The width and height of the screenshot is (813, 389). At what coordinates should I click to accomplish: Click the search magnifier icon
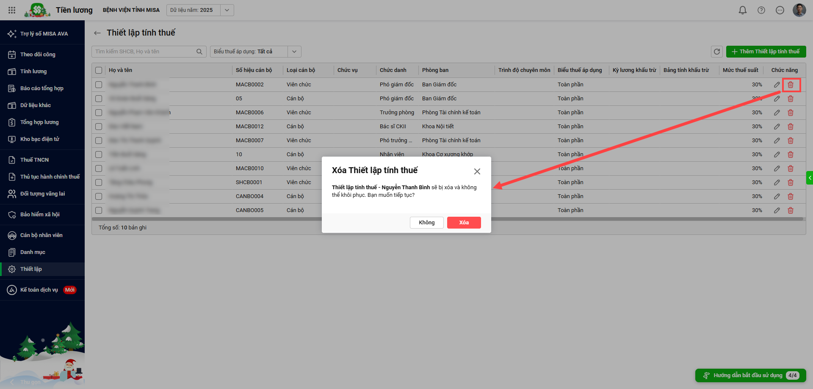click(x=199, y=52)
